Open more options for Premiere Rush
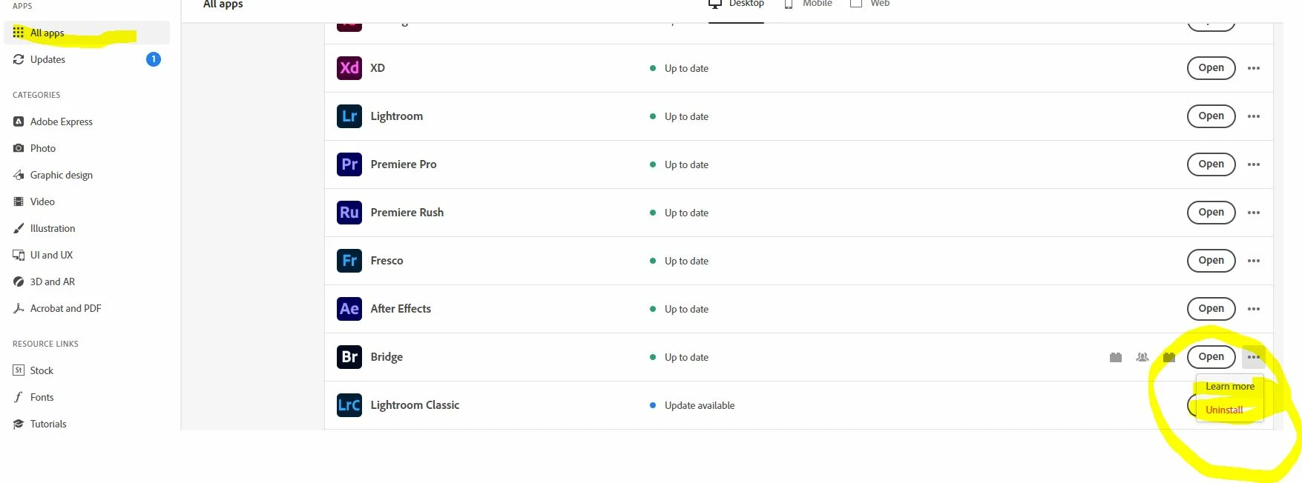 pos(1254,213)
